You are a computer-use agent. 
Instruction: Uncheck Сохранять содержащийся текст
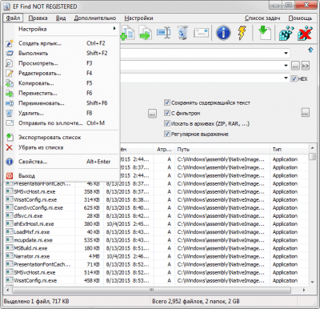(x=167, y=102)
